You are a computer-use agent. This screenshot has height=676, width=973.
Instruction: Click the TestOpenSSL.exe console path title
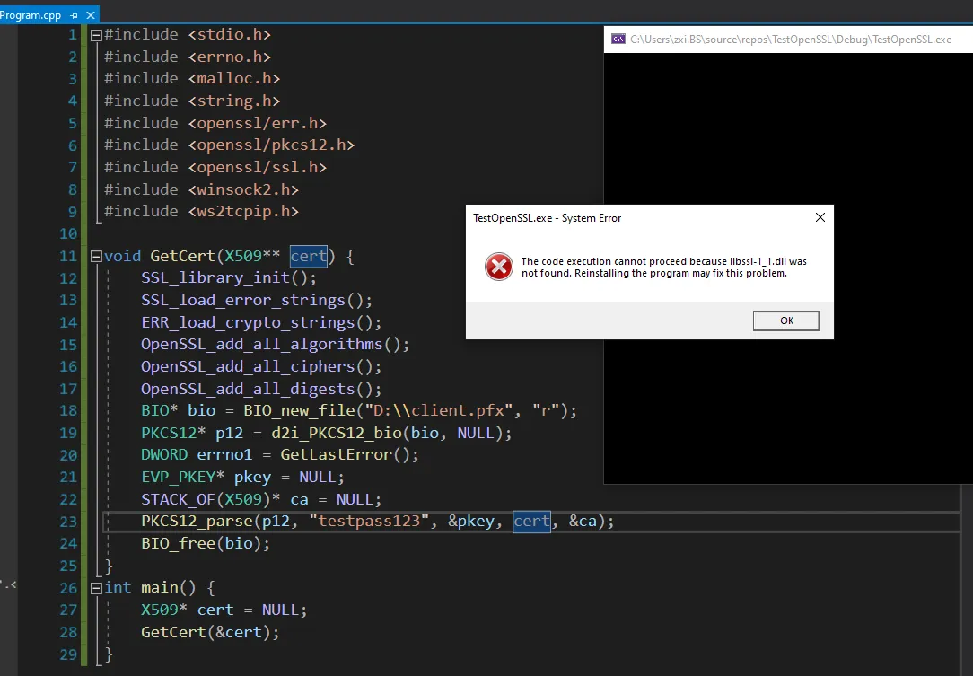coord(791,40)
